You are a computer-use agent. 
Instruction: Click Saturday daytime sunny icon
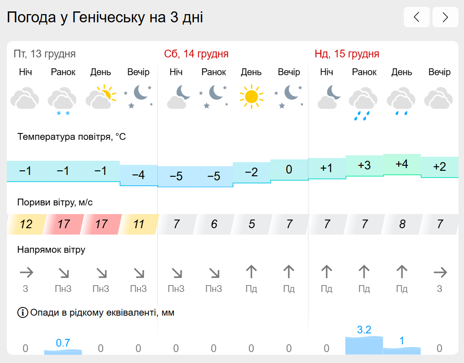[251, 97]
